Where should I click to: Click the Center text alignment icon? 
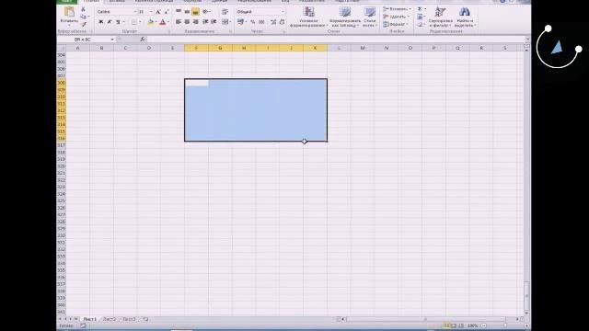pos(187,22)
